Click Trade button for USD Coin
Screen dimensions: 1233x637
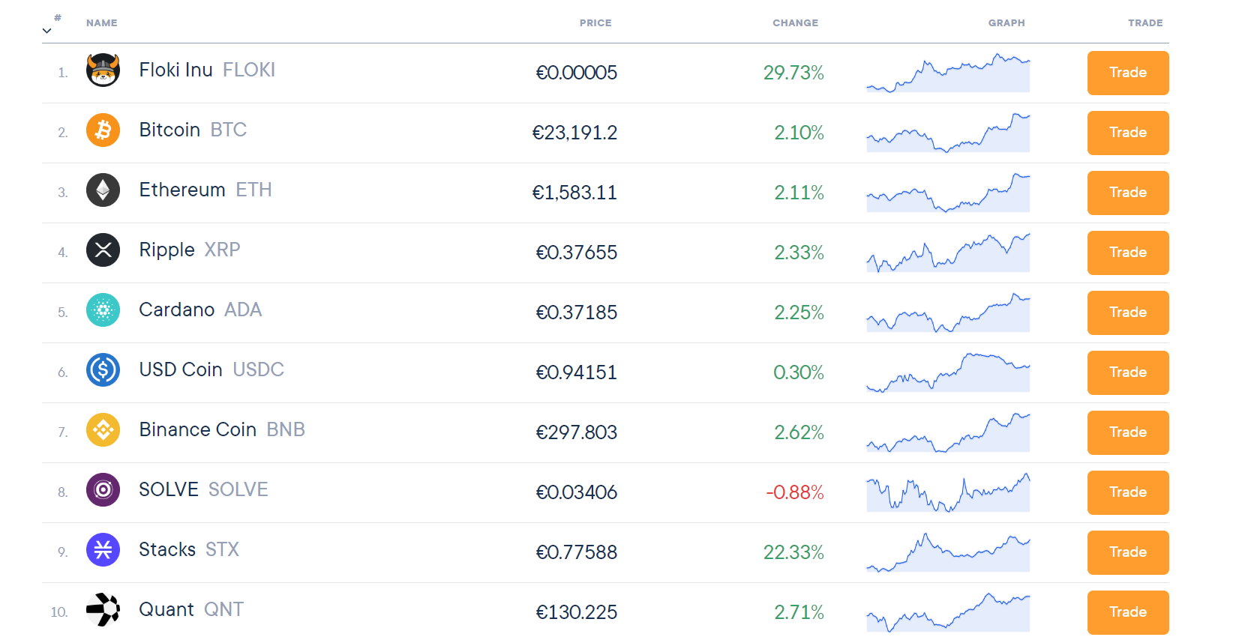tap(1128, 372)
